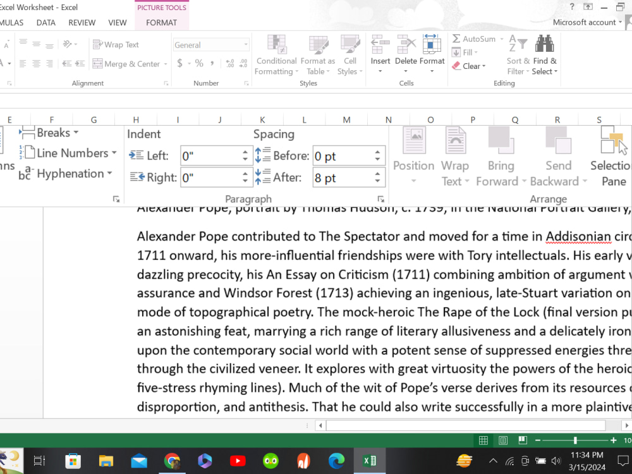Click Increase Indent icon in Alignment
The width and height of the screenshot is (632, 474).
(80, 63)
